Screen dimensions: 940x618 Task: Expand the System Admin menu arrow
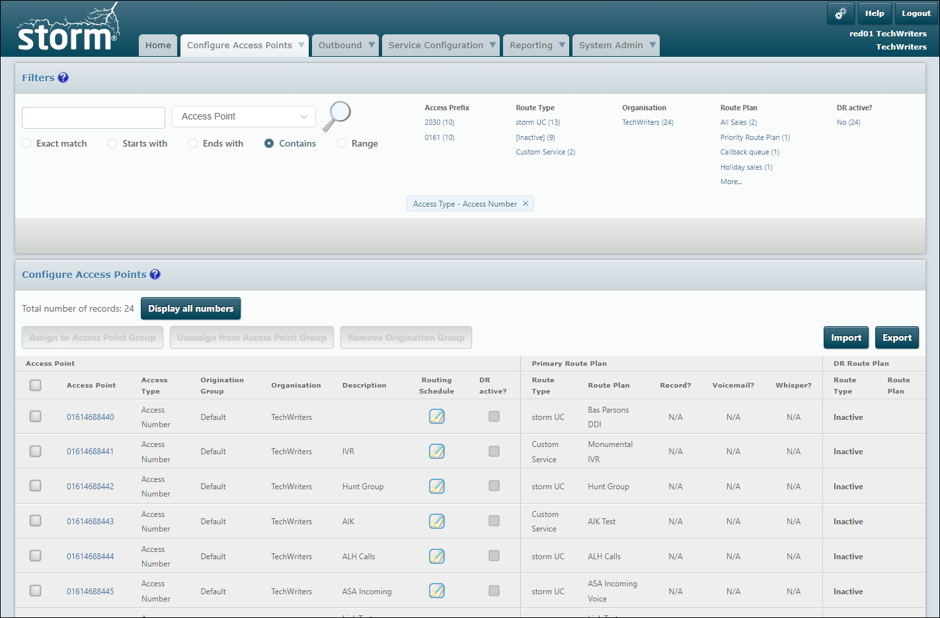tap(652, 45)
